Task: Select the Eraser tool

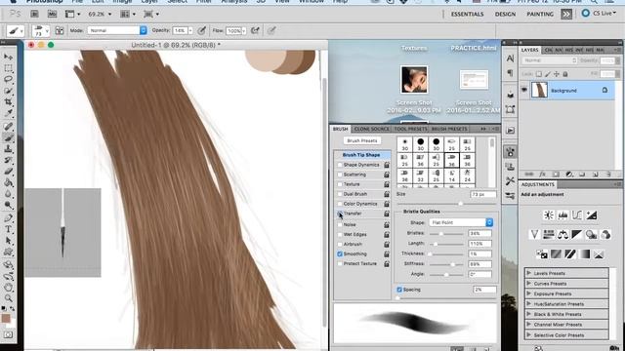Action: coord(8,172)
